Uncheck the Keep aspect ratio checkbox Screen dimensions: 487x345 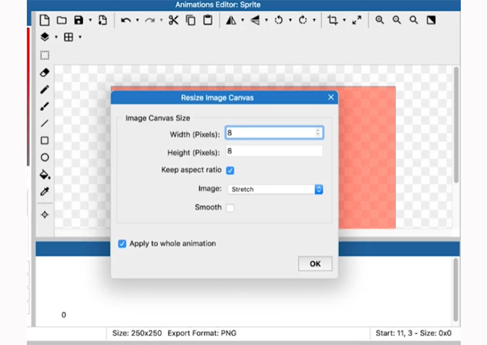[x=230, y=170]
